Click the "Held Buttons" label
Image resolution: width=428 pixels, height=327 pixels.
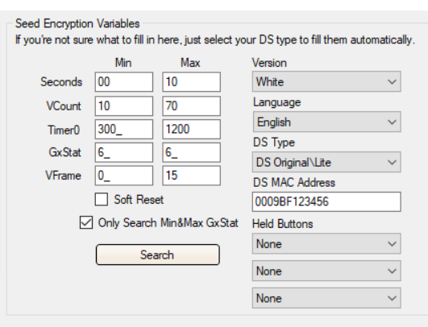pyautogui.click(x=283, y=224)
